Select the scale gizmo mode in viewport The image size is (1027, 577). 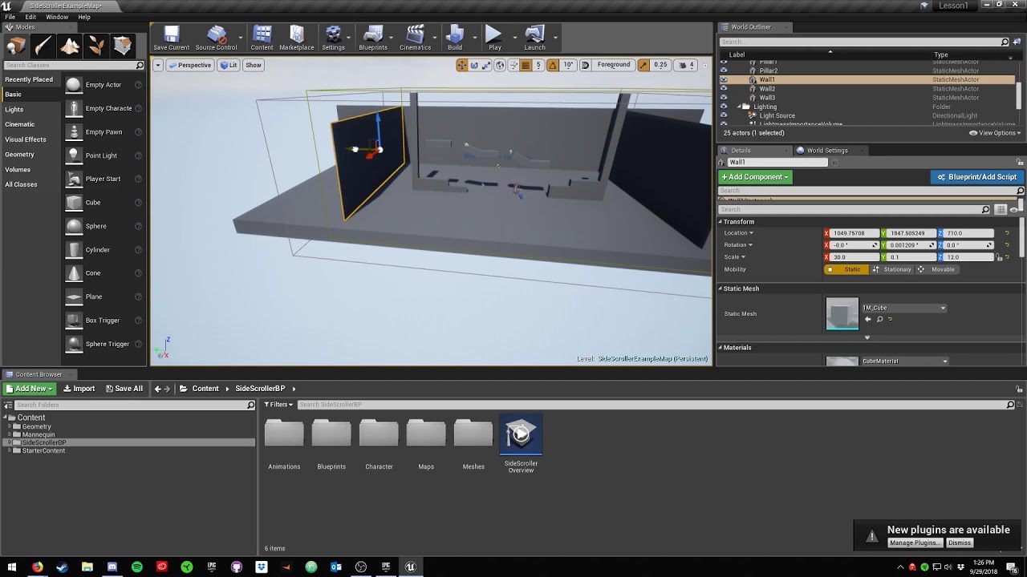pyautogui.click(x=487, y=65)
